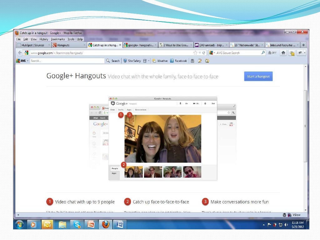The width and height of the screenshot is (320, 240).
Task: Click the AVG toolbar Search magnifier button
Action: click(x=113, y=61)
